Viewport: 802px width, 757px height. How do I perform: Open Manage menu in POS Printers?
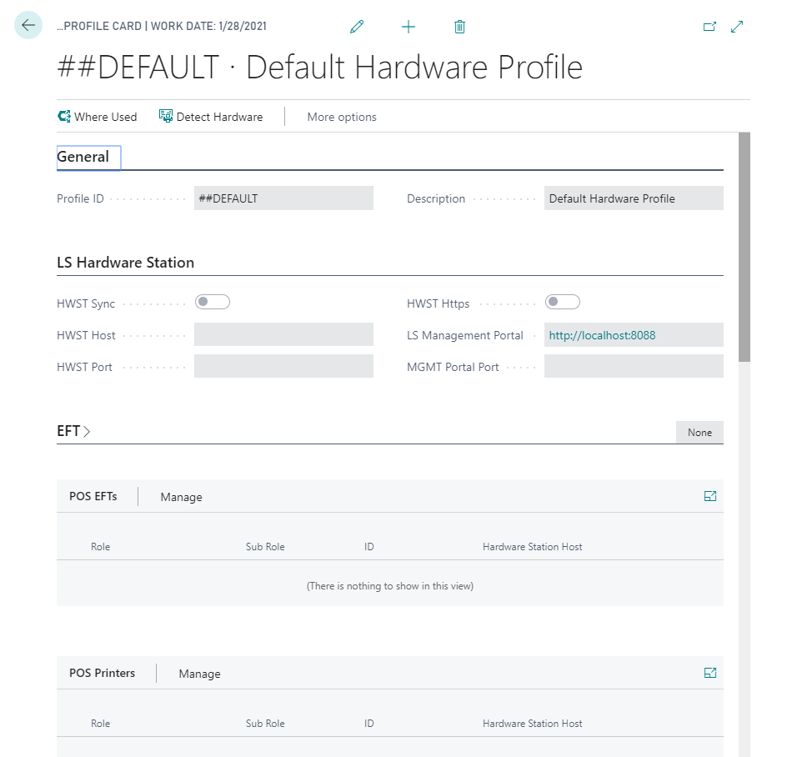point(199,674)
